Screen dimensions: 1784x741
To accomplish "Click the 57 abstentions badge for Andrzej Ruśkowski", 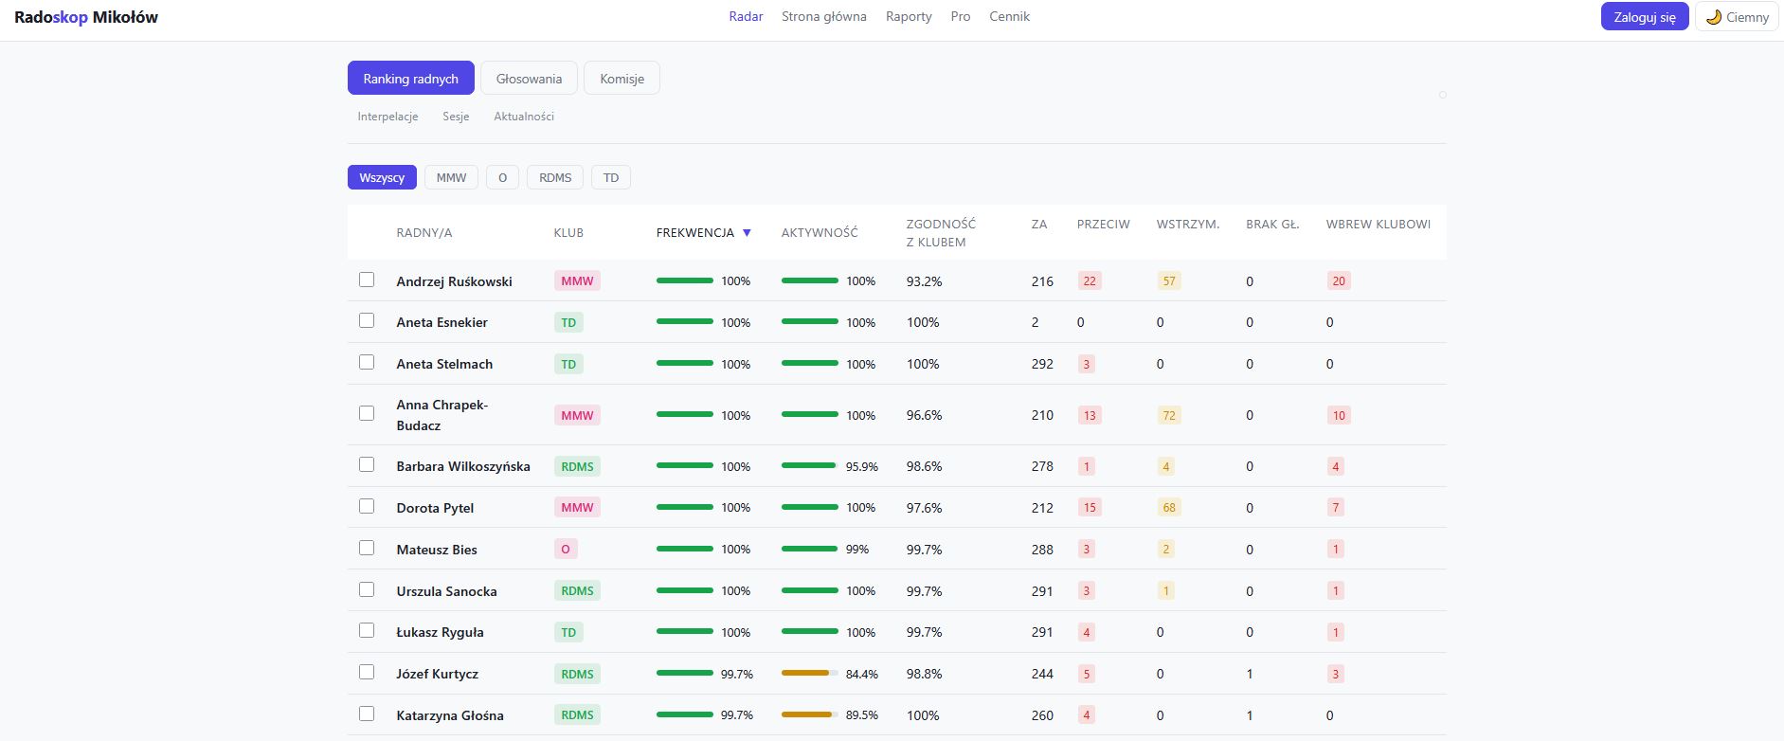I will [x=1169, y=281].
